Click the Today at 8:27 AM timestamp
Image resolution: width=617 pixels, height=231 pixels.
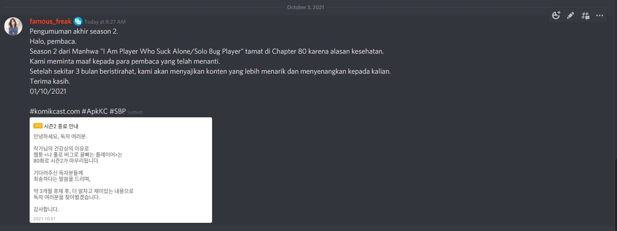point(105,22)
